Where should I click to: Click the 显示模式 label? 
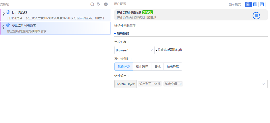(x=236, y=5)
